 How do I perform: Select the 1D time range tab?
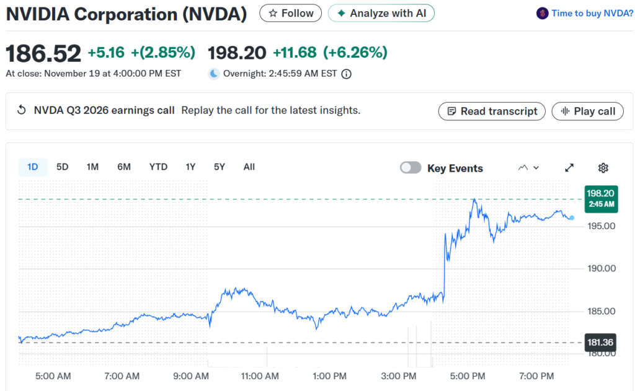pos(33,167)
